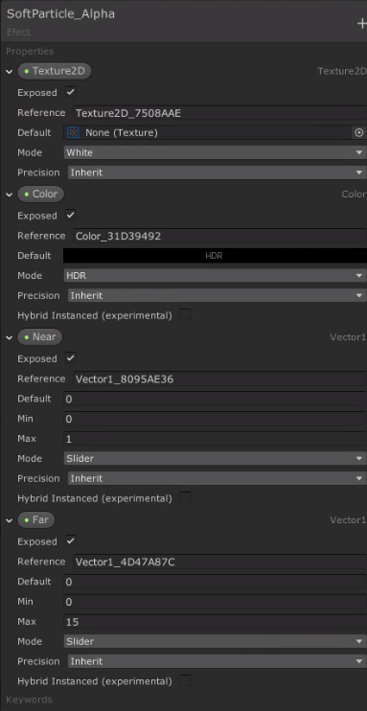Open the black HDR default color swatch
The height and width of the screenshot is (711, 367).
click(215, 256)
